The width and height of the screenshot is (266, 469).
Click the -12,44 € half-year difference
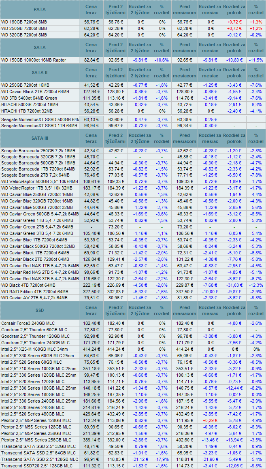(x=234, y=388)
